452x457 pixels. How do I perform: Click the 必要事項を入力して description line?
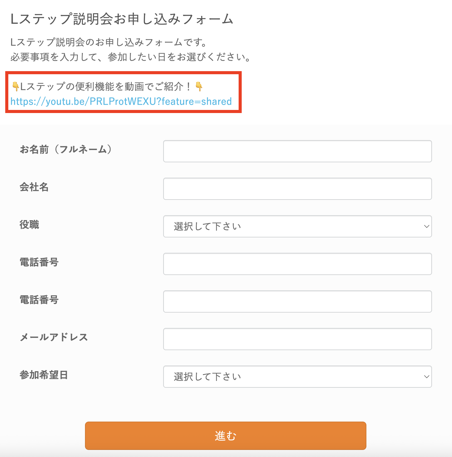point(131,57)
